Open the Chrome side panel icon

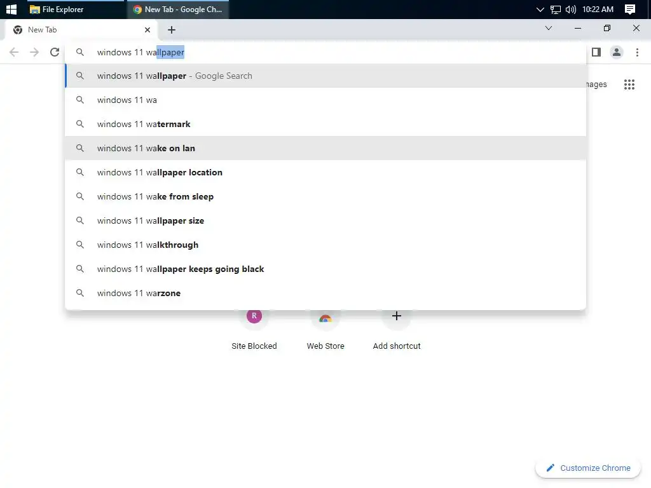[596, 52]
